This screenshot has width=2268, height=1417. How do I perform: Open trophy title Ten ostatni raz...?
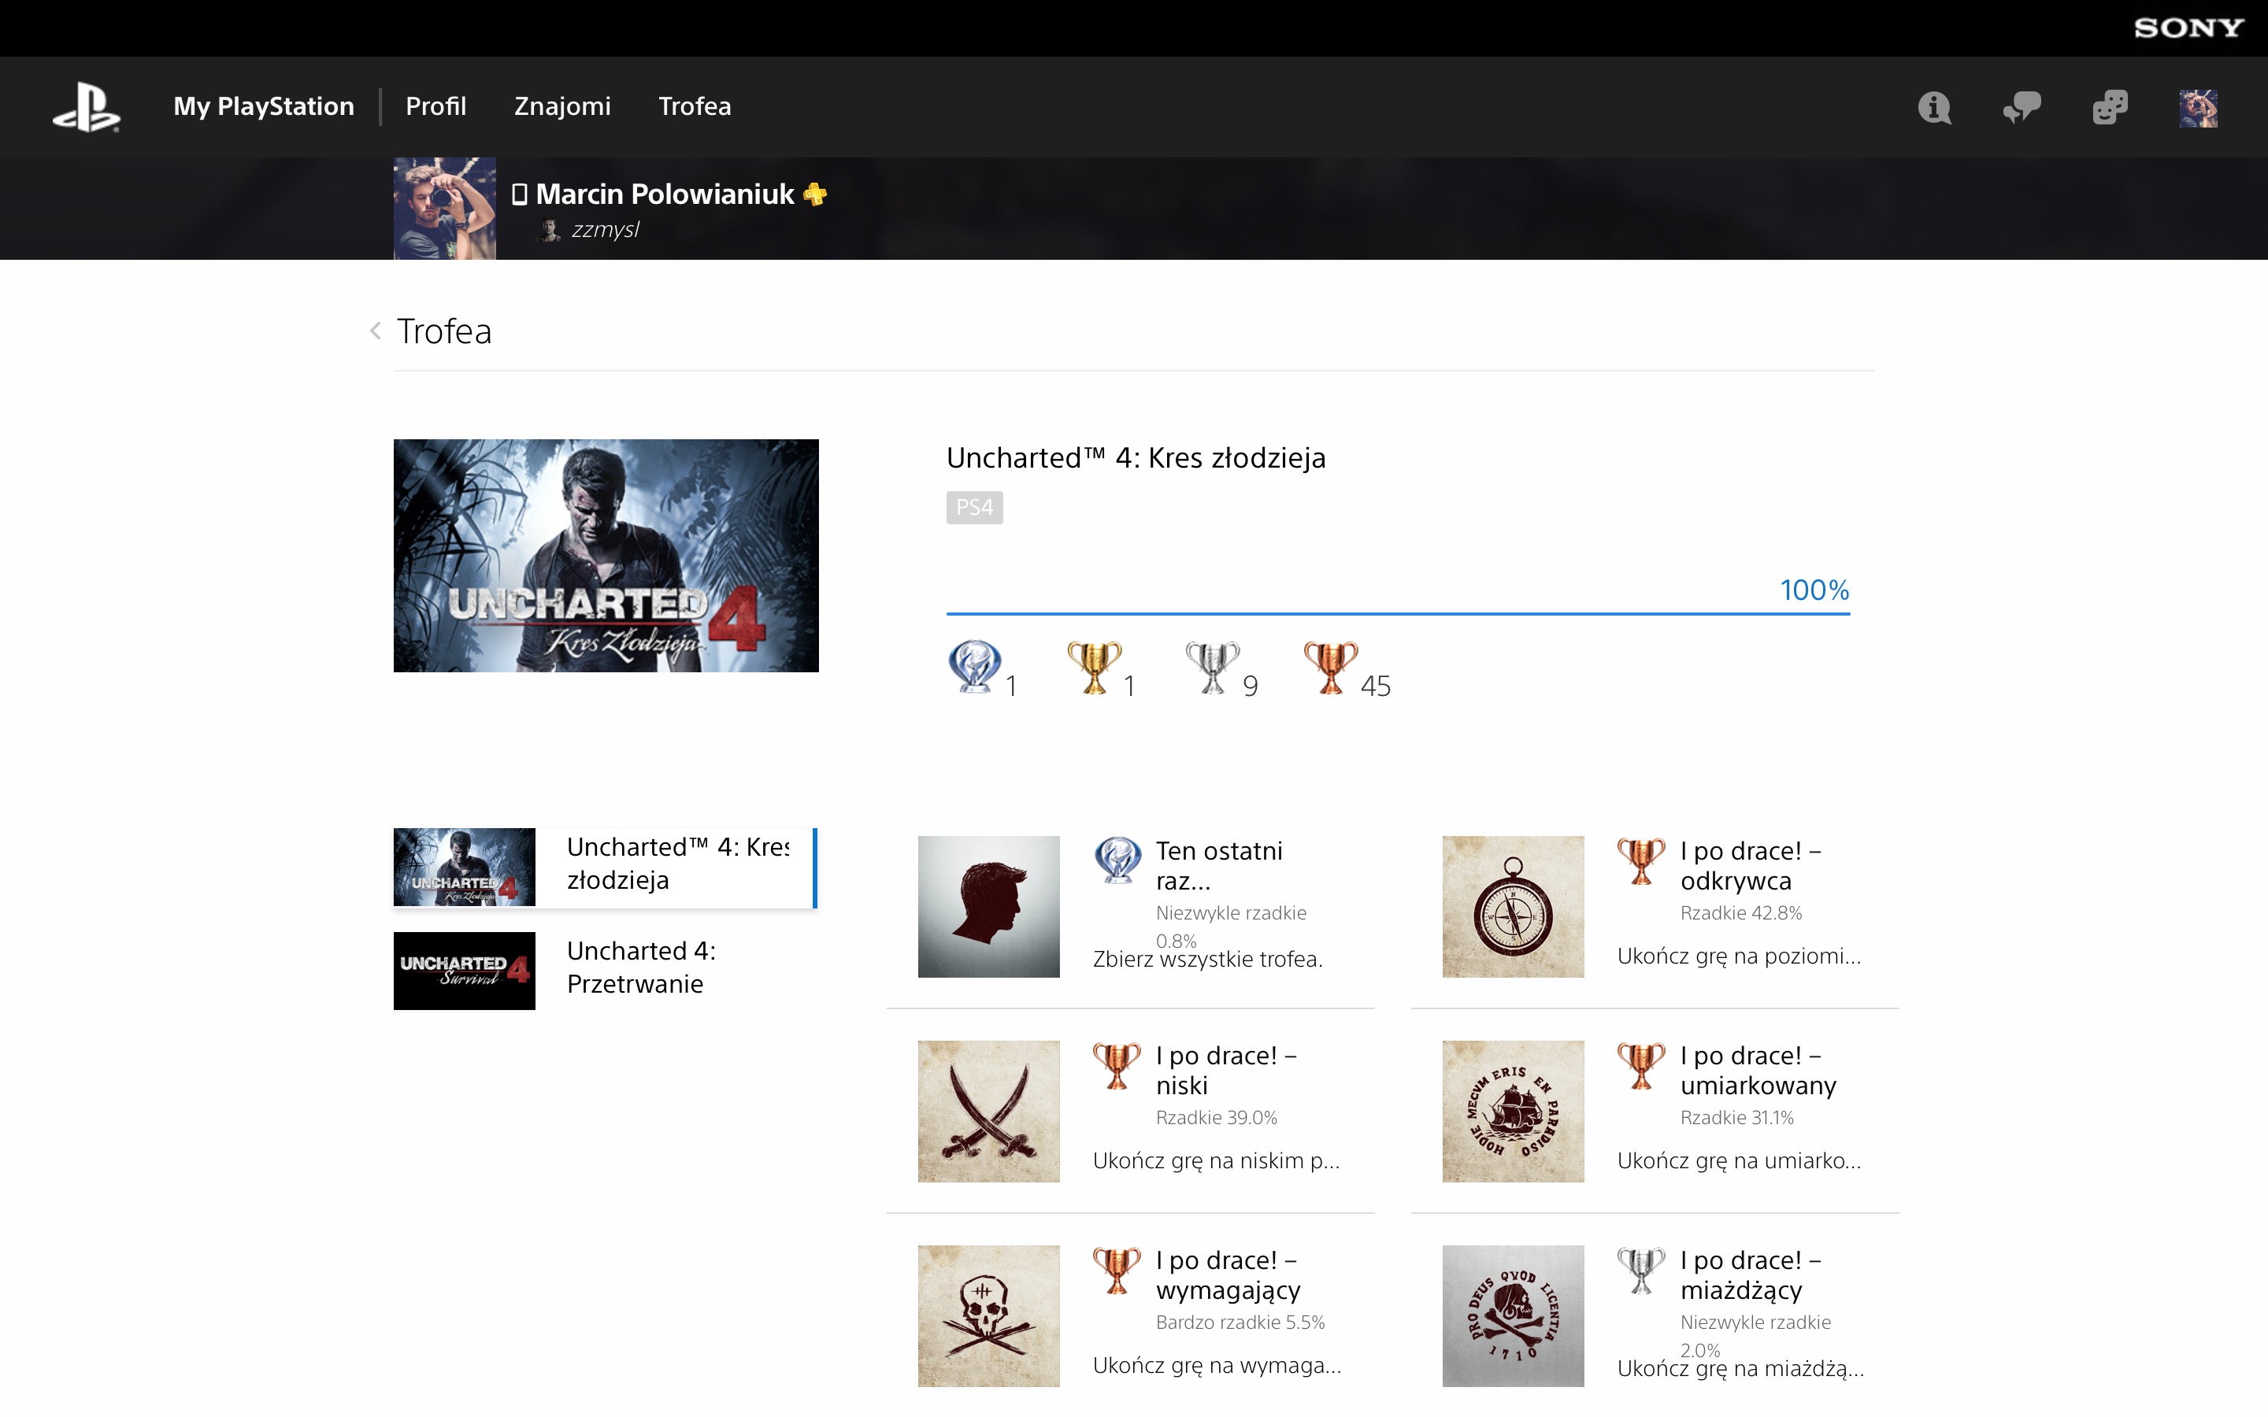point(1219,866)
